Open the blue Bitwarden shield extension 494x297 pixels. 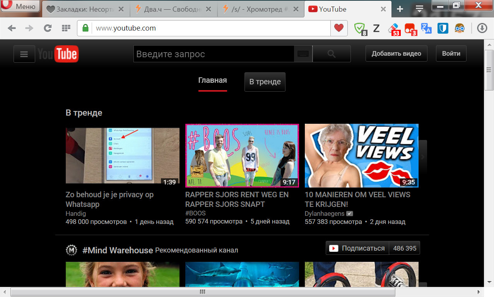click(x=443, y=28)
